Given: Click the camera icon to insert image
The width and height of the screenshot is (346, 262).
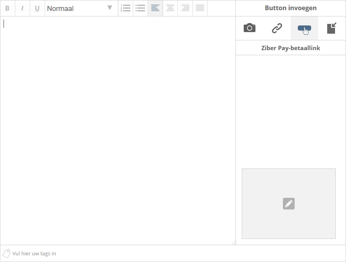Looking at the screenshot, I should click(x=250, y=28).
